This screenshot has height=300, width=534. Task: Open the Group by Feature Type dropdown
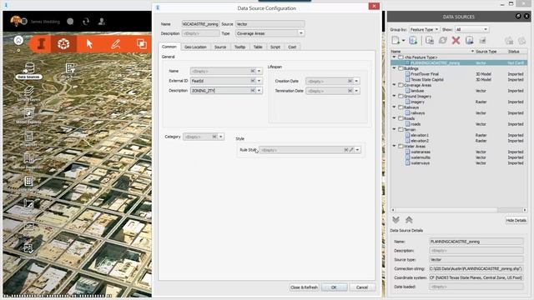[424, 30]
